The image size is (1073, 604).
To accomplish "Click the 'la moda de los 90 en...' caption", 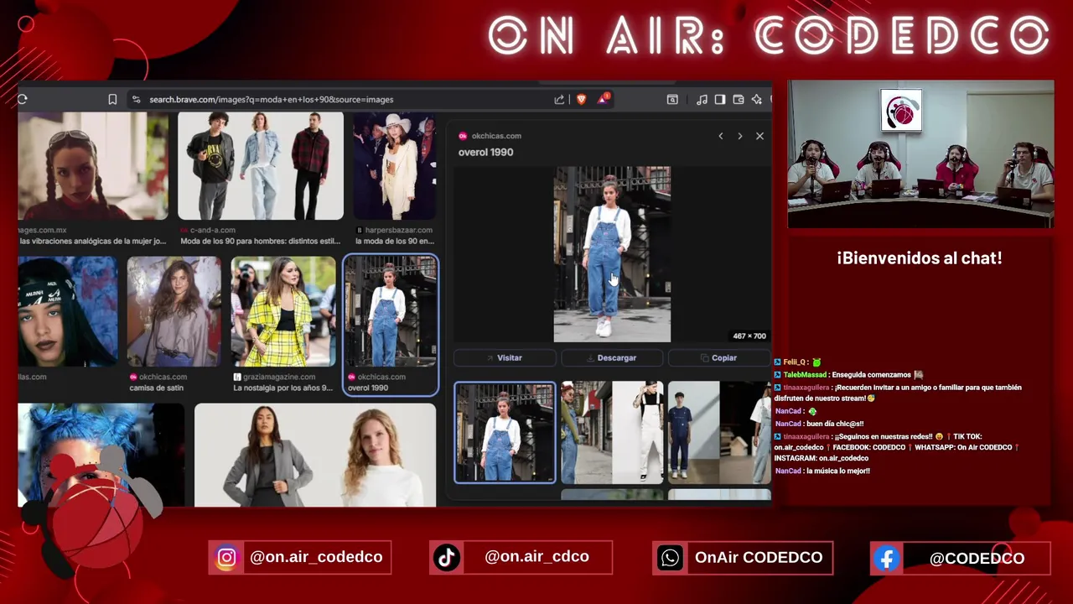I will click(x=395, y=242).
